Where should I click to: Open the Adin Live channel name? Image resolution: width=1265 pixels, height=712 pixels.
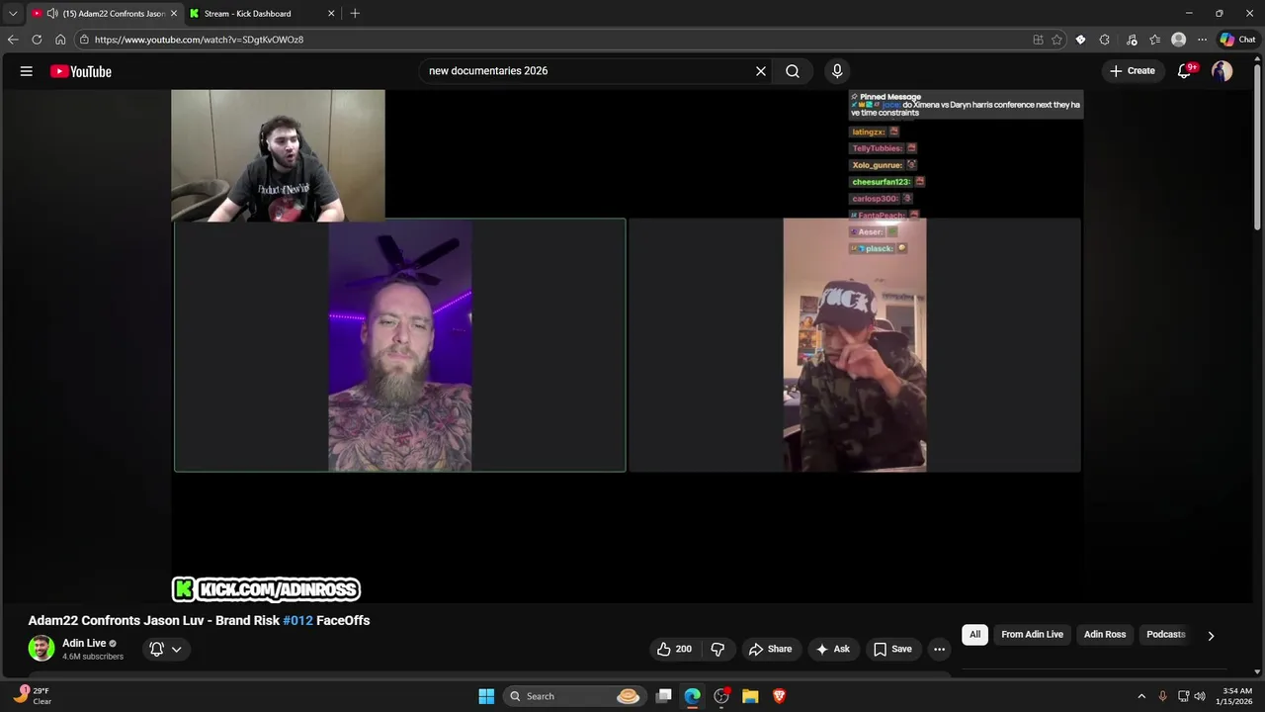(84, 643)
